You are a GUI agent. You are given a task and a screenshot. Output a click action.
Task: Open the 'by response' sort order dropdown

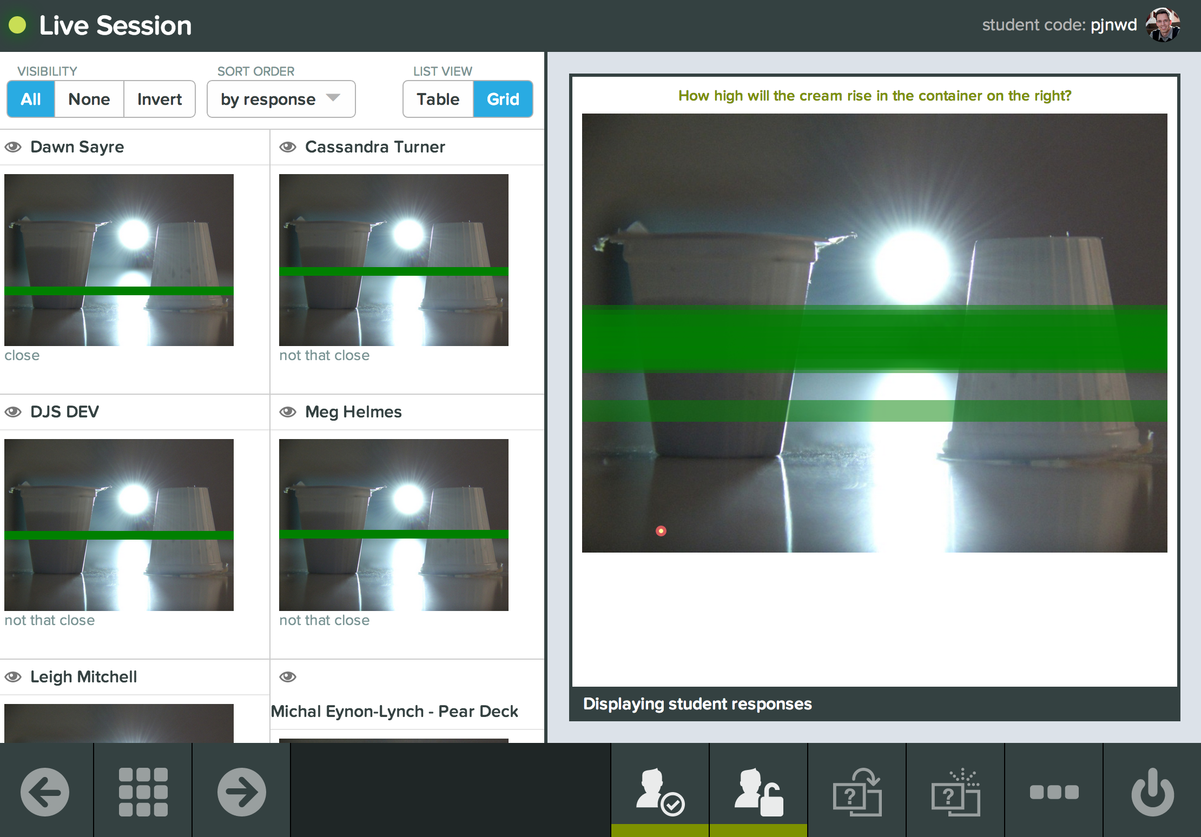(x=281, y=99)
